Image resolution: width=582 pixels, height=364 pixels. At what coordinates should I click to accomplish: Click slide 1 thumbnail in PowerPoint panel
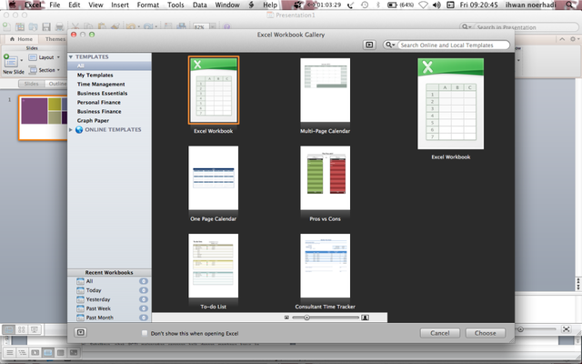(x=44, y=118)
